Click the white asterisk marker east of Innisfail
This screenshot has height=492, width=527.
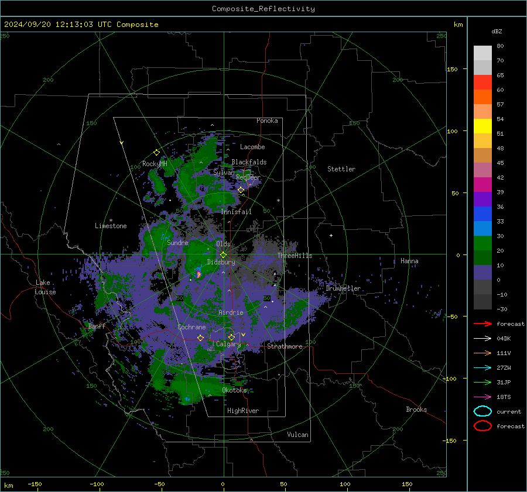278,201
